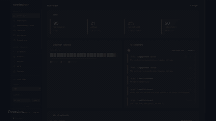Click the Connected status indicator
This screenshot has width=216, height=121.
coord(18,118)
